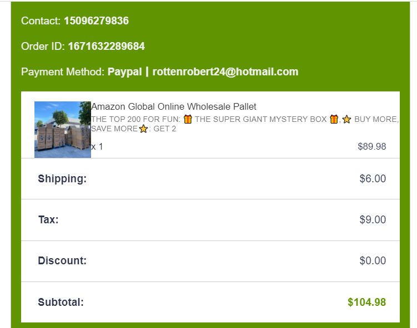The image size is (417, 328).
Task: Click the star icon before BUY MORE
Action: tap(347, 119)
